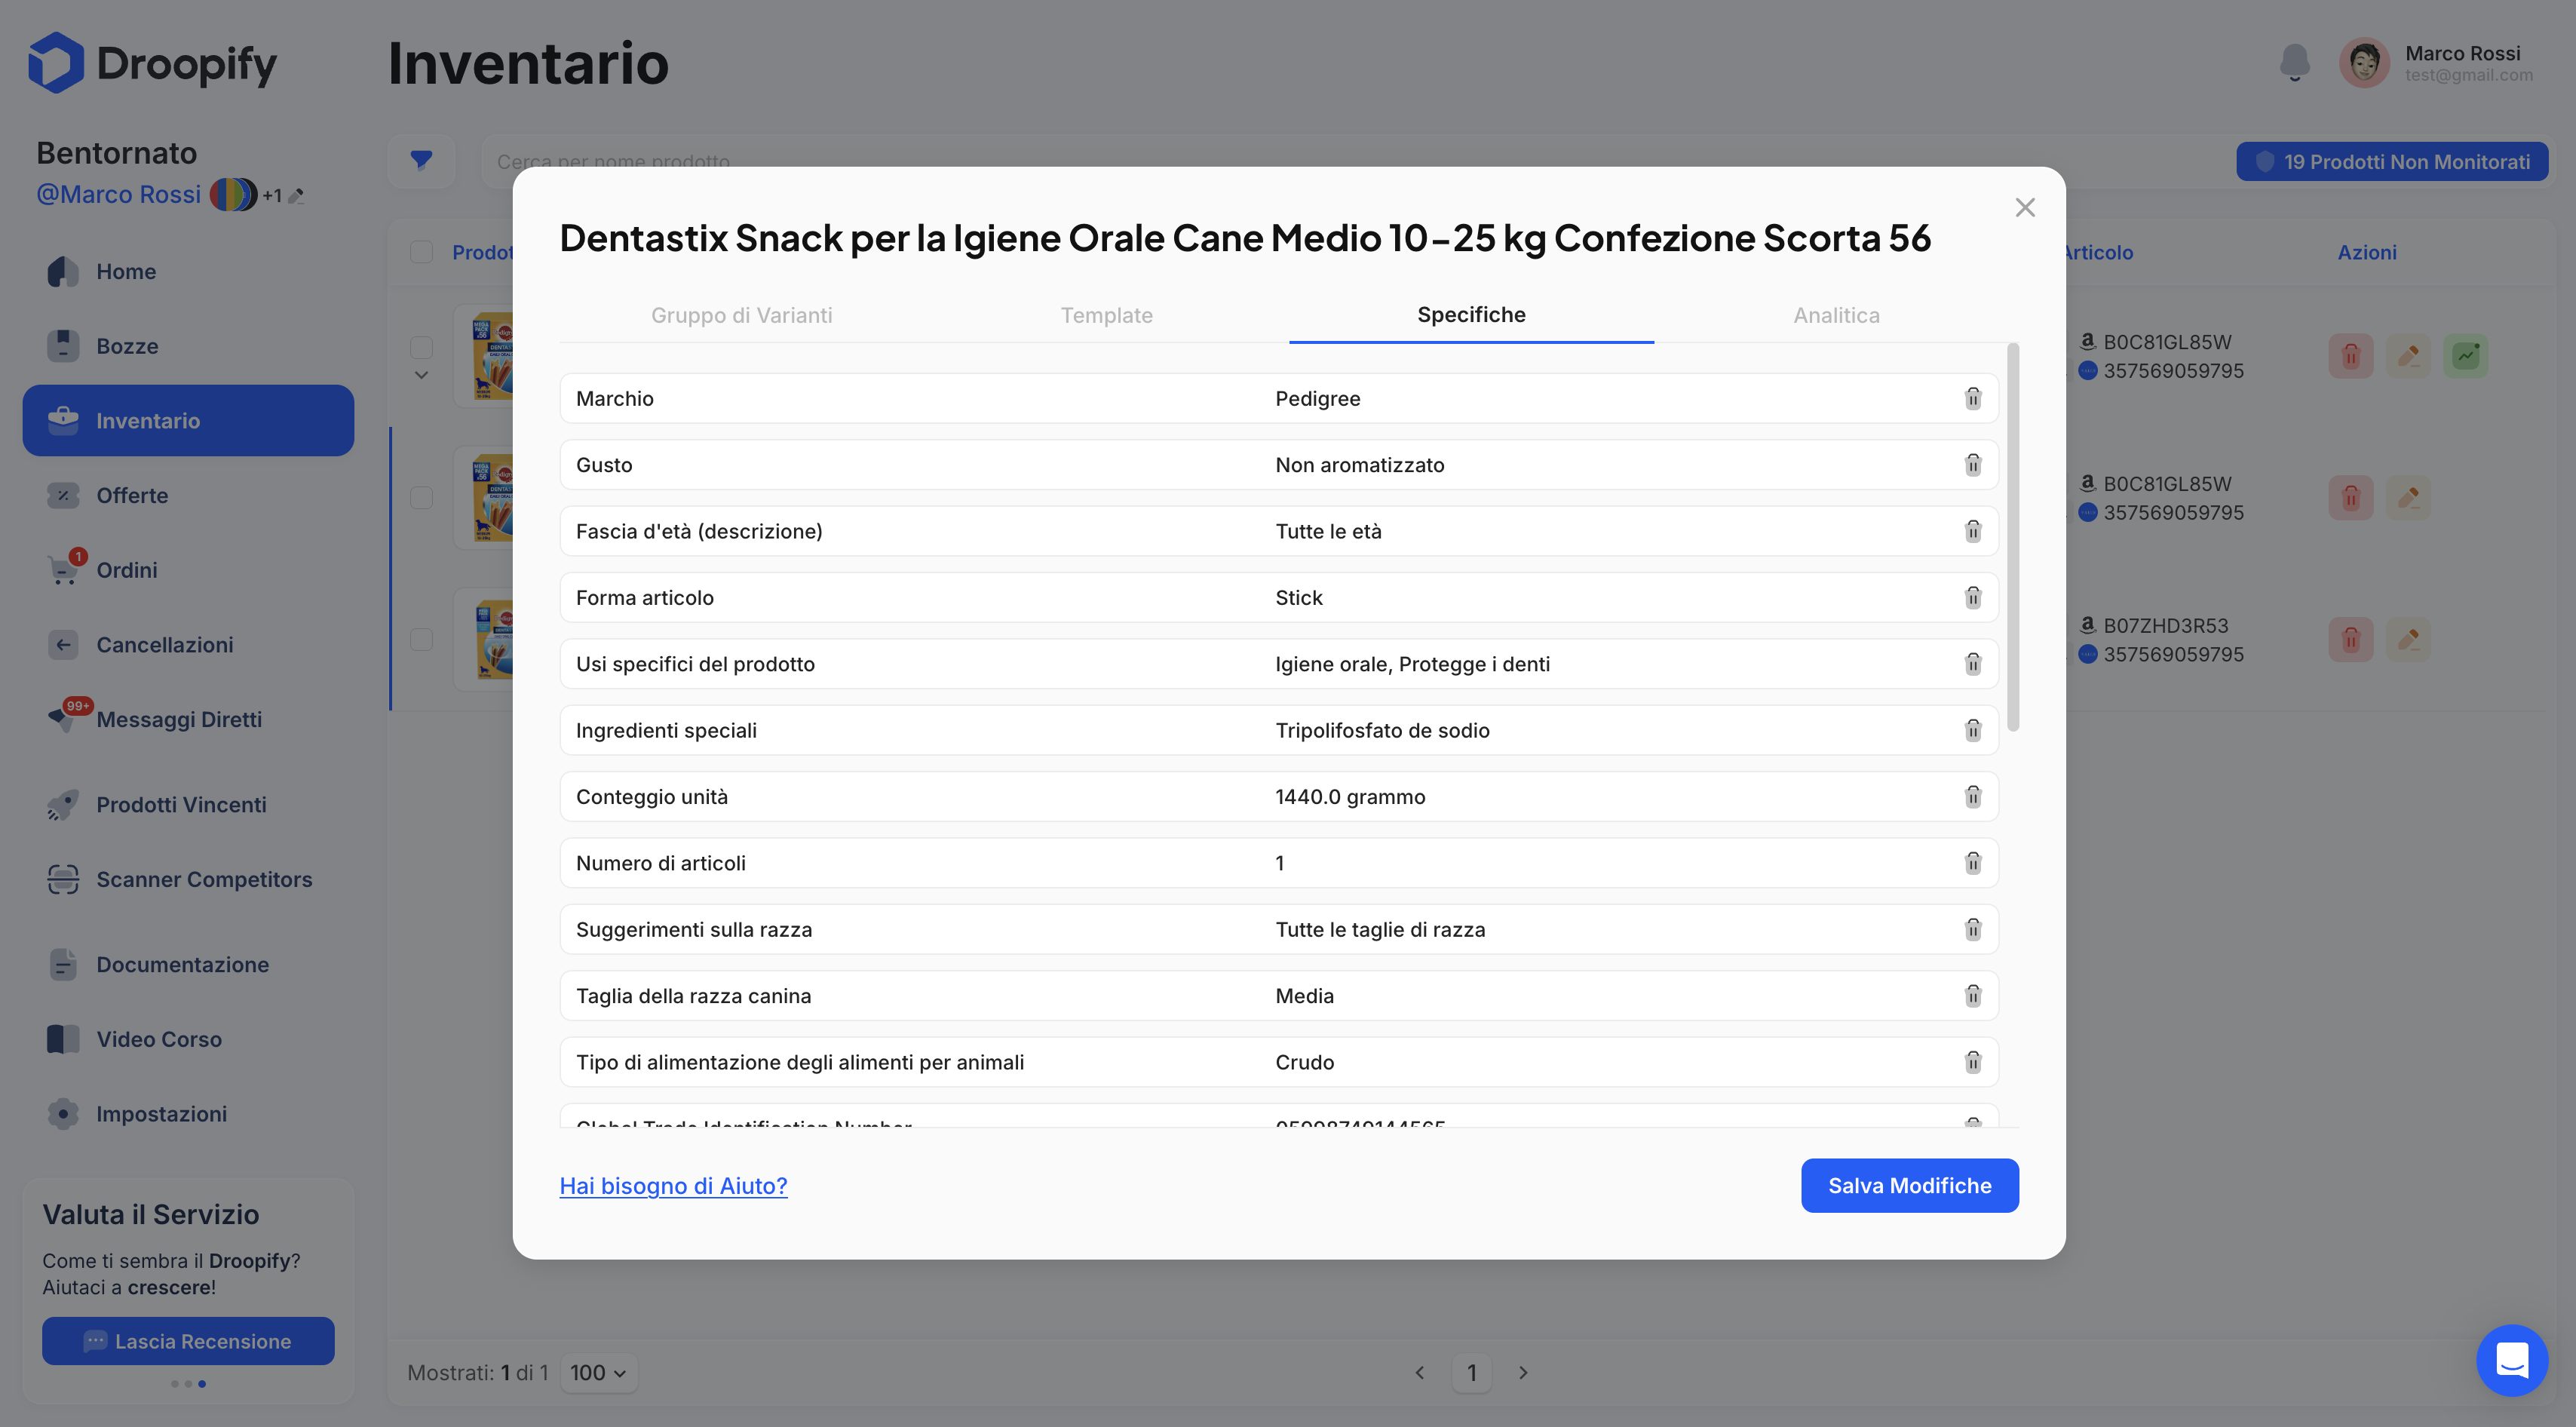This screenshot has width=2576, height=1427.
Task: Switch to Analitica tab
Action: 1836,315
